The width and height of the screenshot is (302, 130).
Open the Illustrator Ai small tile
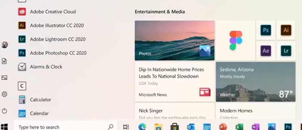tap(286, 30)
